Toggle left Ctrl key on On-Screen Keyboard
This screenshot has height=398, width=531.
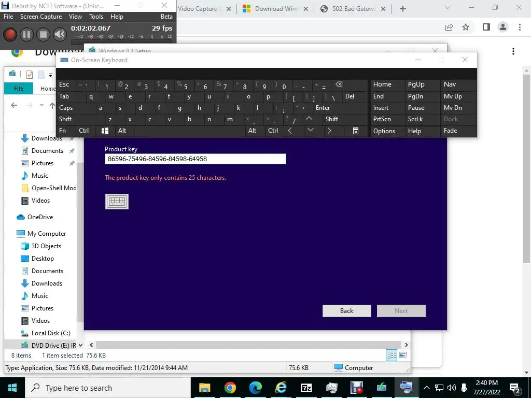[86, 131]
